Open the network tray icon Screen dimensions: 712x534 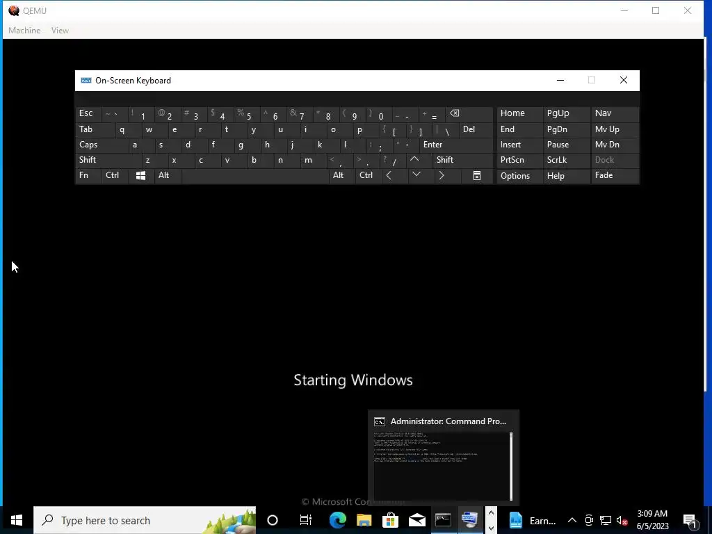tap(606, 520)
